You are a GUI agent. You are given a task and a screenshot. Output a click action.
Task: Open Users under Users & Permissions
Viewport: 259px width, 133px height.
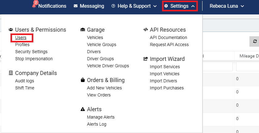coord(21,38)
